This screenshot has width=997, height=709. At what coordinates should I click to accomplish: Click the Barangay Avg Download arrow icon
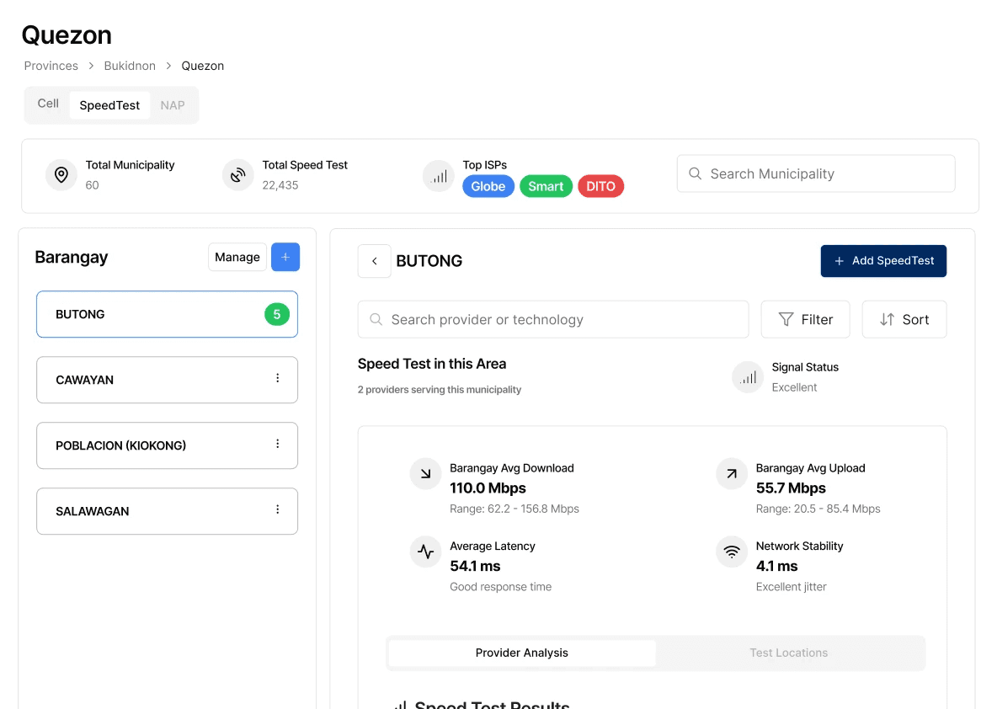point(425,474)
